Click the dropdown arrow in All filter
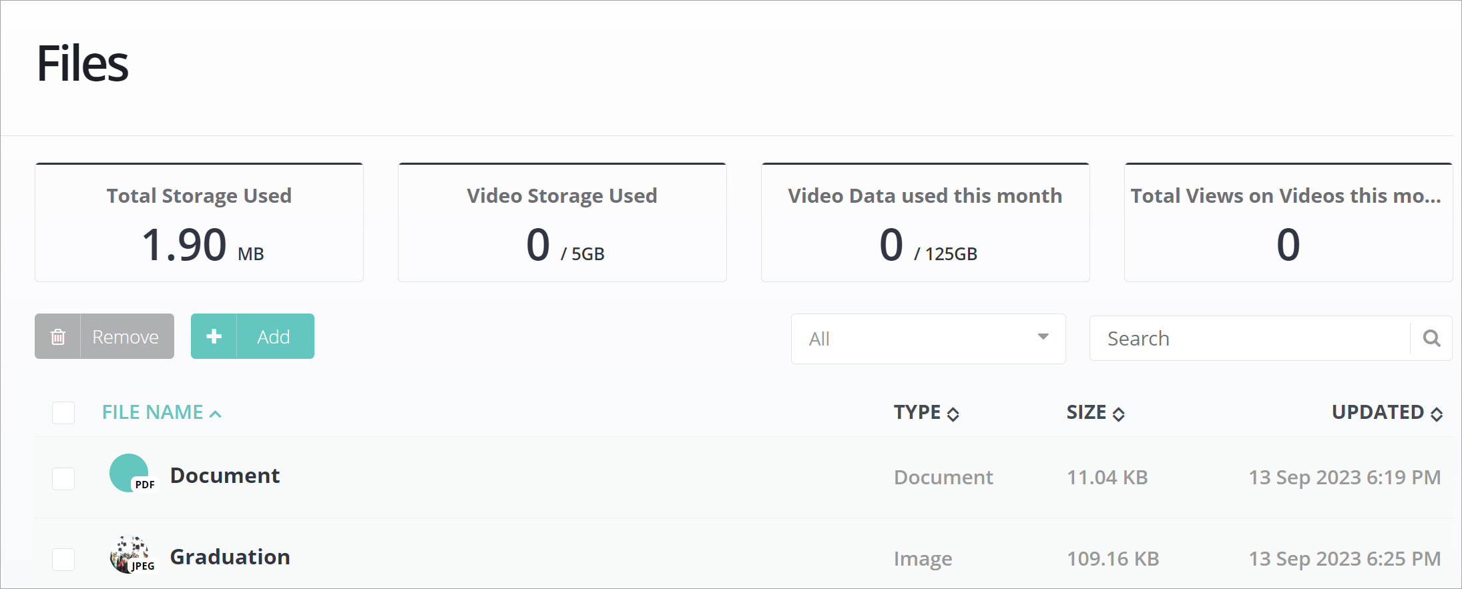 (1043, 337)
